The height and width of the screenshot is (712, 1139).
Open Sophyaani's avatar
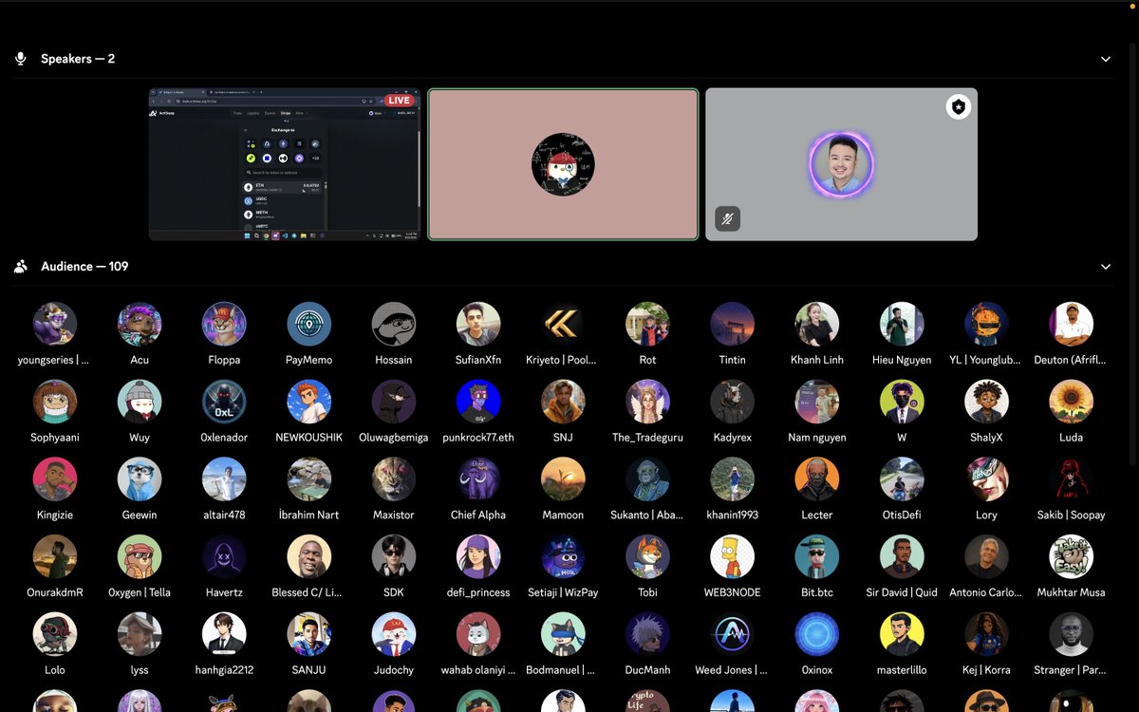point(55,402)
